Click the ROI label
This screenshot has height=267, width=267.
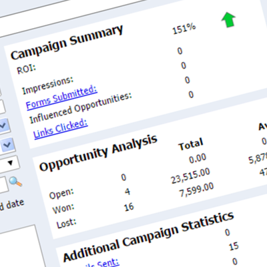[26, 69]
